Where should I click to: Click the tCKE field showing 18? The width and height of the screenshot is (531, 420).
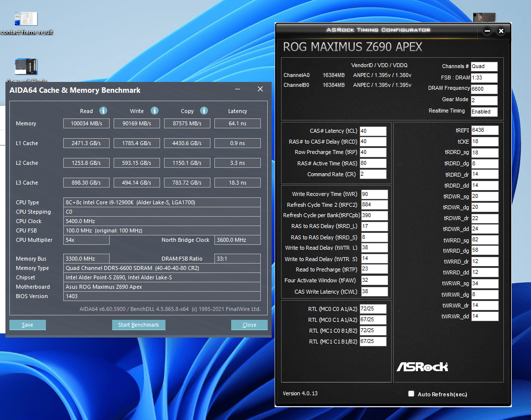[x=485, y=142]
